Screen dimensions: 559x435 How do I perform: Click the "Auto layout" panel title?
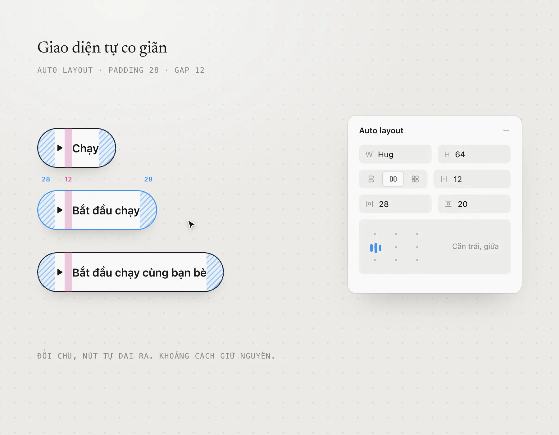pyautogui.click(x=381, y=130)
